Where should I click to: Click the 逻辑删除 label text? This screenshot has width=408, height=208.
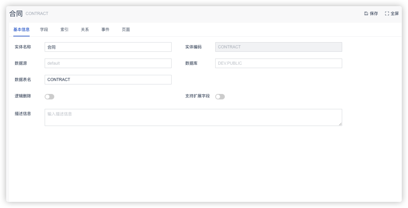pos(23,96)
